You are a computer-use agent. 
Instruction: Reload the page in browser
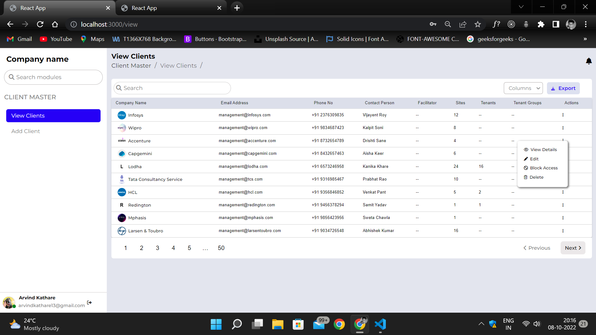click(40, 24)
